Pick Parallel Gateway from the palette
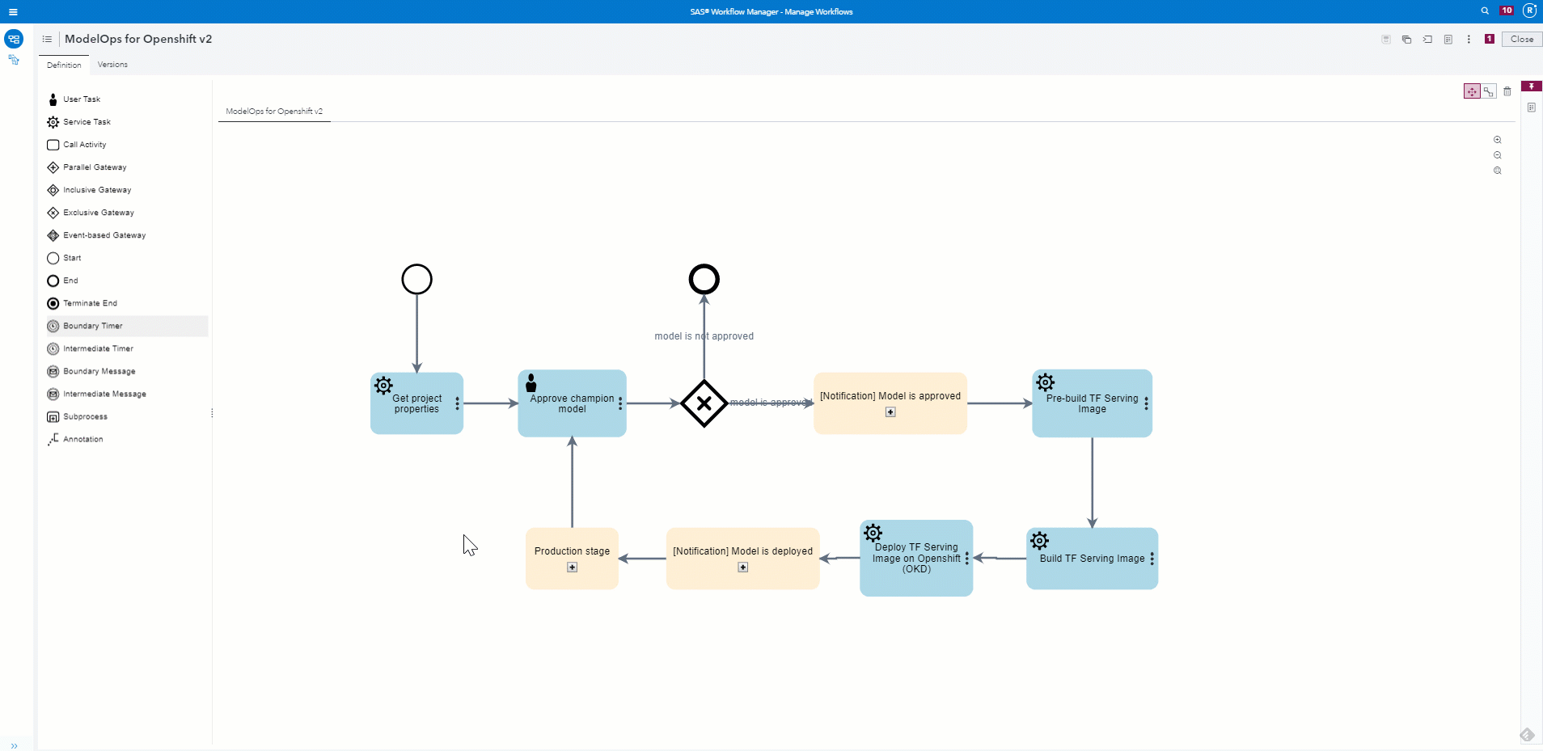This screenshot has width=1543, height=751. 127,167
